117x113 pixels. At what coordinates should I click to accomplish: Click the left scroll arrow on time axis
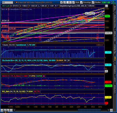click(14, 110)
